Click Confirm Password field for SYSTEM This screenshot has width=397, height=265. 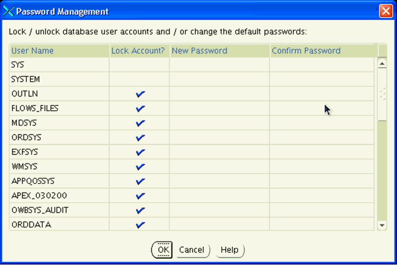click(x=322, y=79)
